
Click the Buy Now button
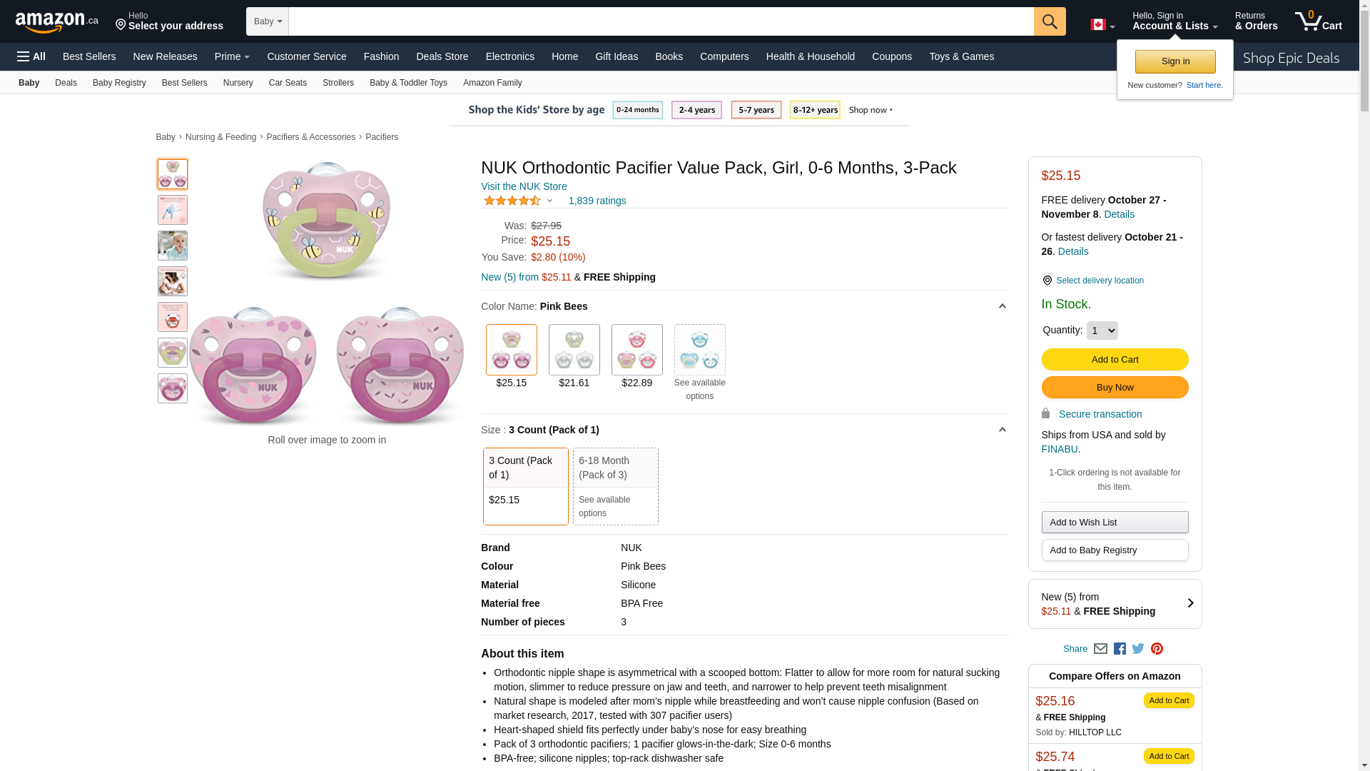click(x=1115, y=388)
